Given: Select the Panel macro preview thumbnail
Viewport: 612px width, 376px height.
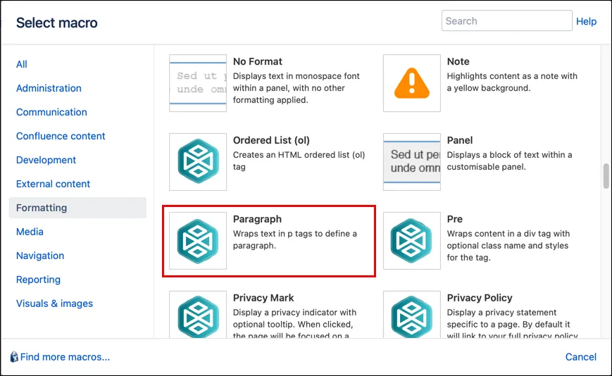Looking at the screenshot, I should click(x=412, y=162).
